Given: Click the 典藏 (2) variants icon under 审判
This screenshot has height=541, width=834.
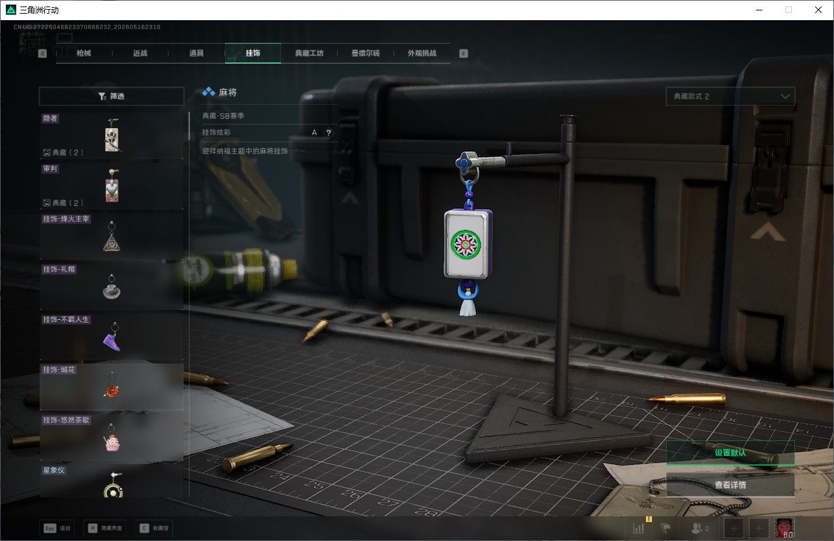Looking at the screenshot, I should tap(46, 203).
